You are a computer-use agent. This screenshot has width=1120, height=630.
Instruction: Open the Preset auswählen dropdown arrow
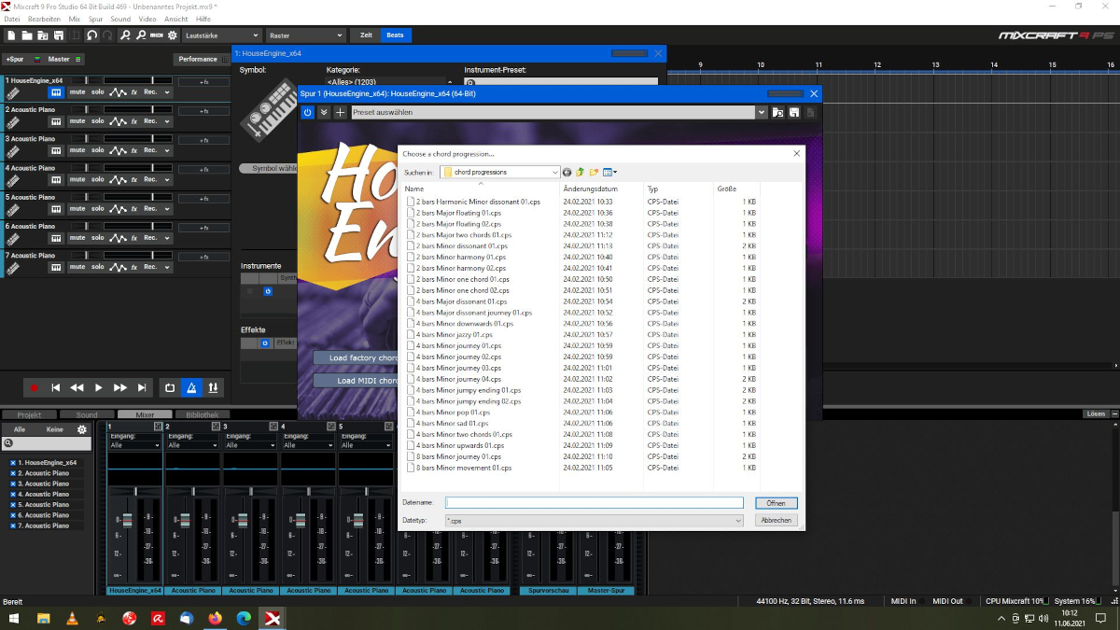tap(762, 112)
